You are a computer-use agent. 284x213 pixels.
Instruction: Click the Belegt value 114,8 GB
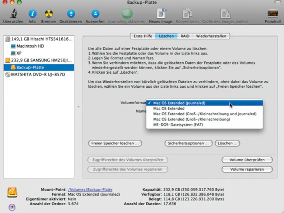[x=194, y=199]
